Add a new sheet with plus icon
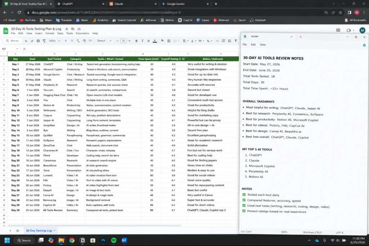The image size is (369, 246). (10, 231)
